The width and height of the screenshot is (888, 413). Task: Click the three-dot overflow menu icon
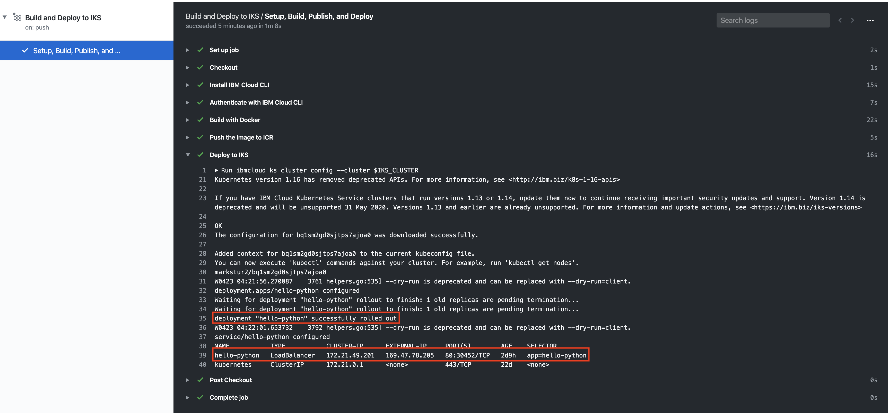pyautogui.click(x=870, y=20)
